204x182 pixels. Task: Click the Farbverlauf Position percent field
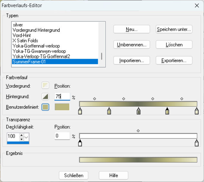pyautogui.click(x=62, y=97)
